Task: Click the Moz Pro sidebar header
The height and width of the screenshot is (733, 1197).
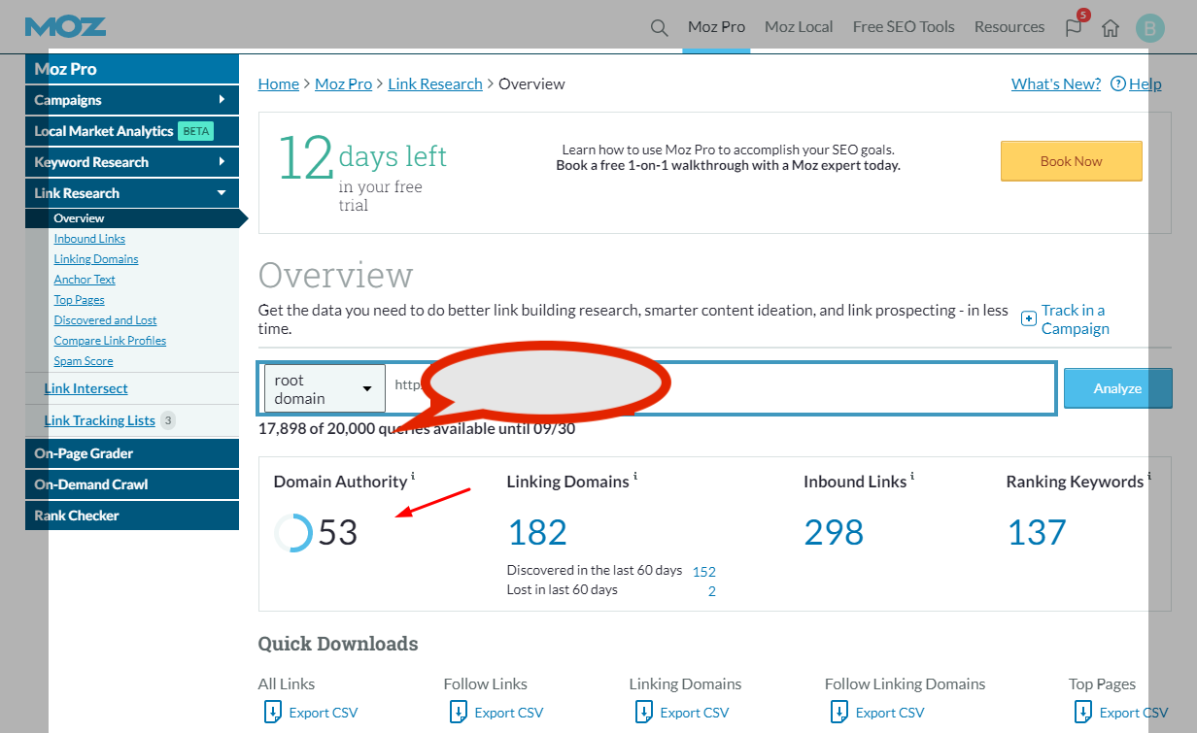Action: [132, 69]
